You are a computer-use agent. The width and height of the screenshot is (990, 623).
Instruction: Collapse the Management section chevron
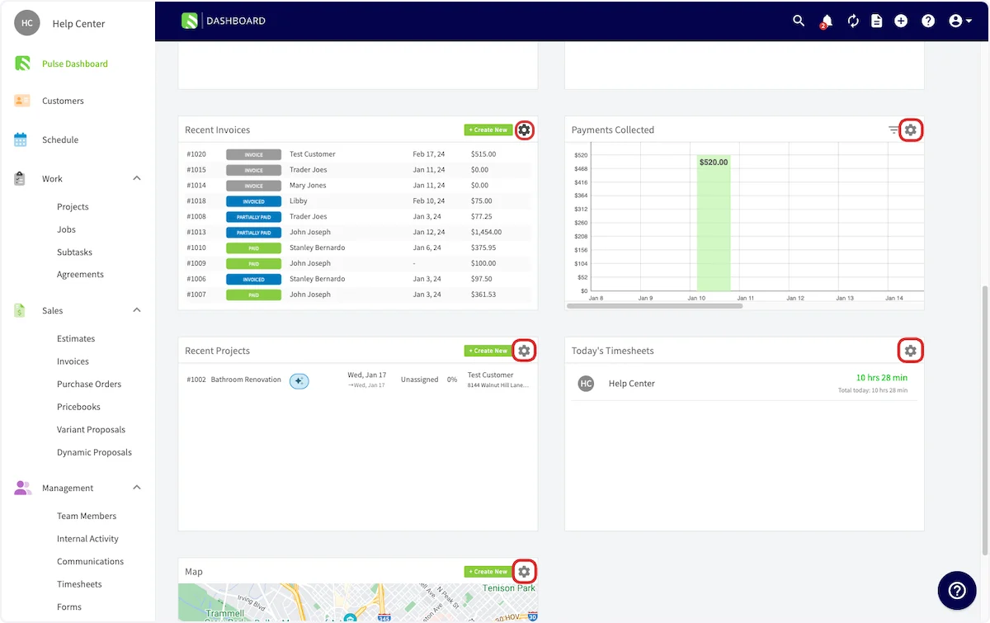click(137, 488)
